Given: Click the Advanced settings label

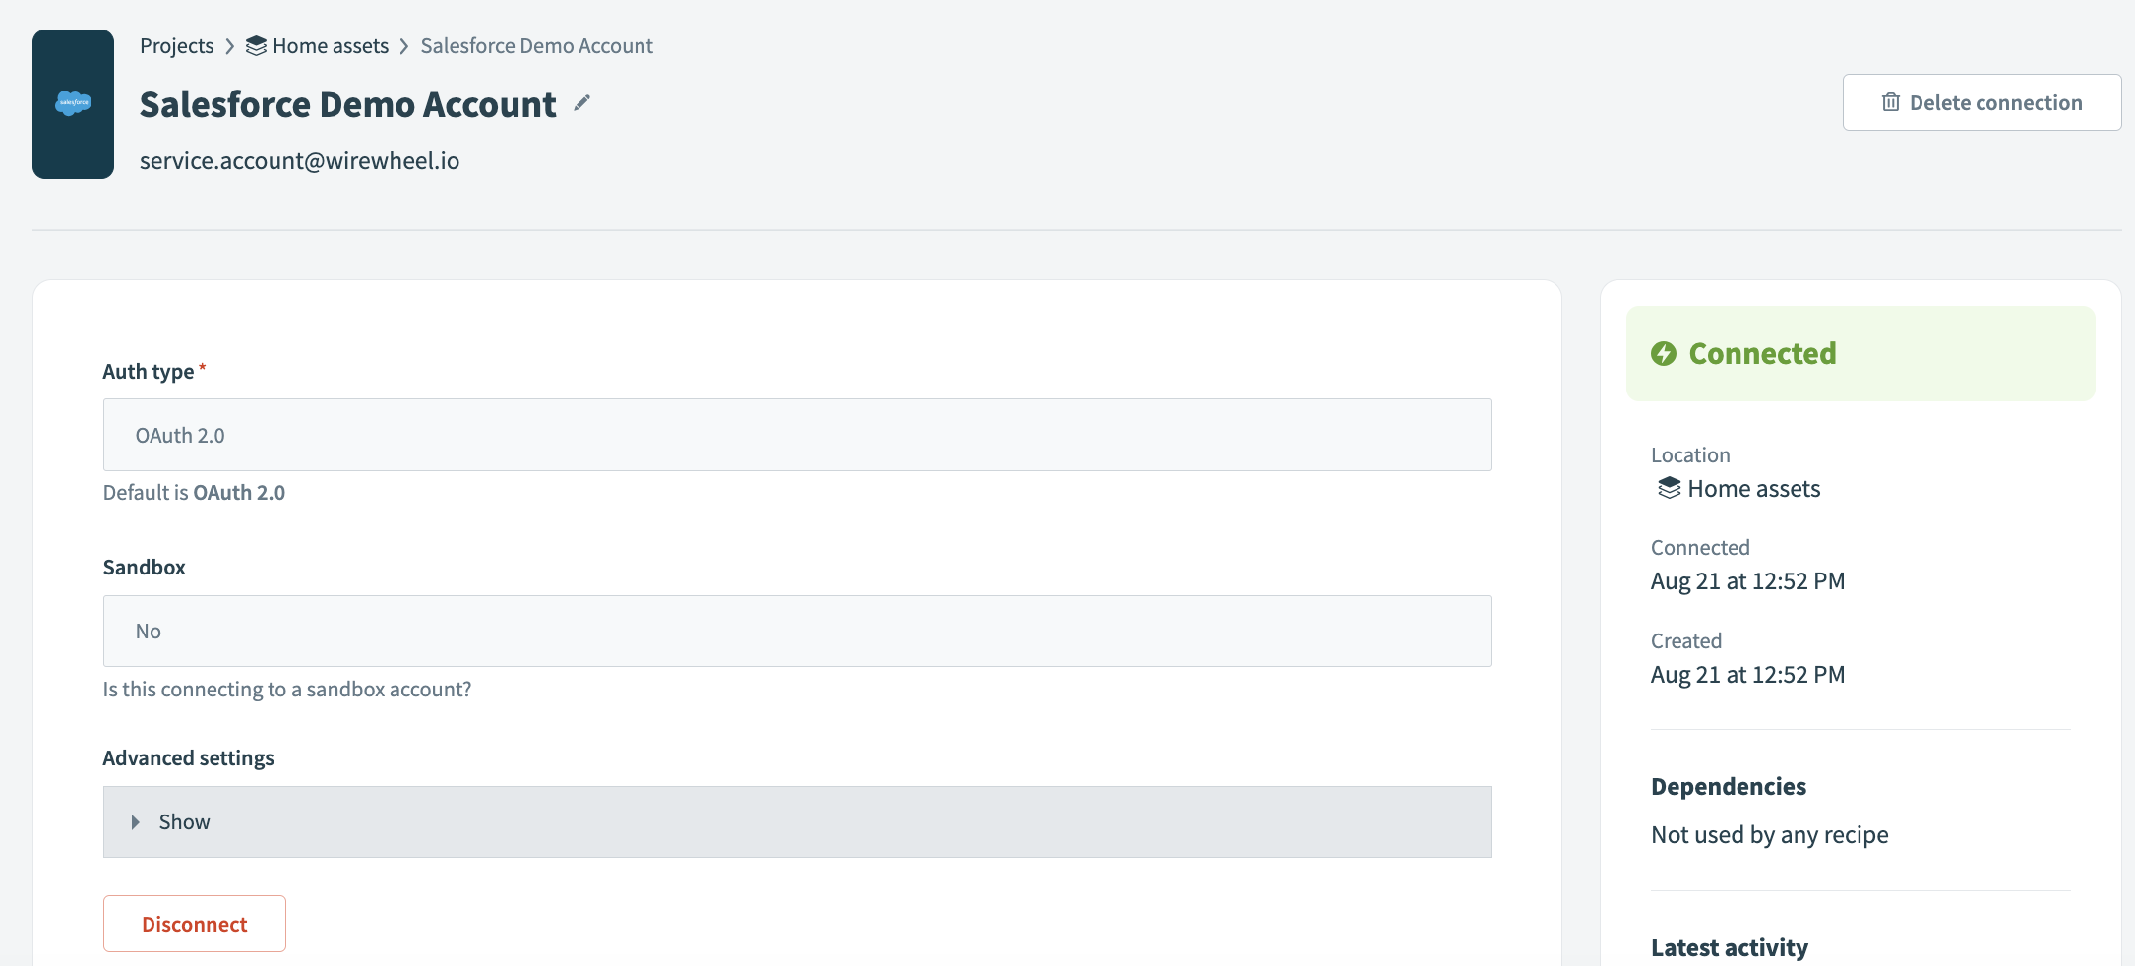Looking at the screenshot, I should pyautogui.click(x=188, y=758).
